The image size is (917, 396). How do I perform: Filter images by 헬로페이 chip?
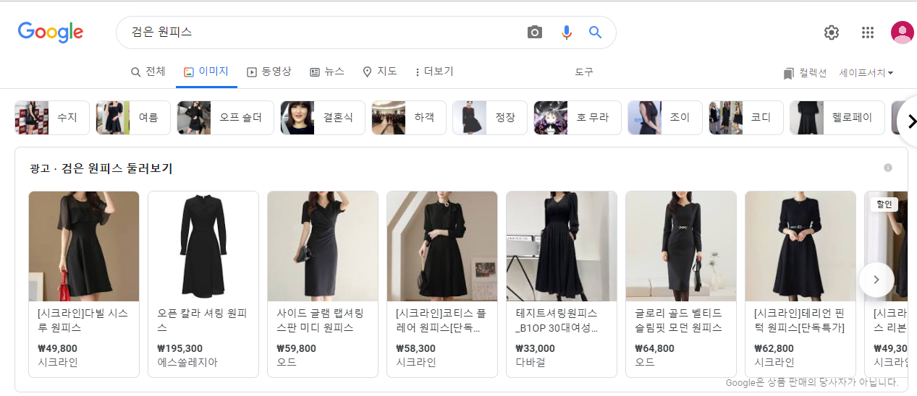point(837,118)
